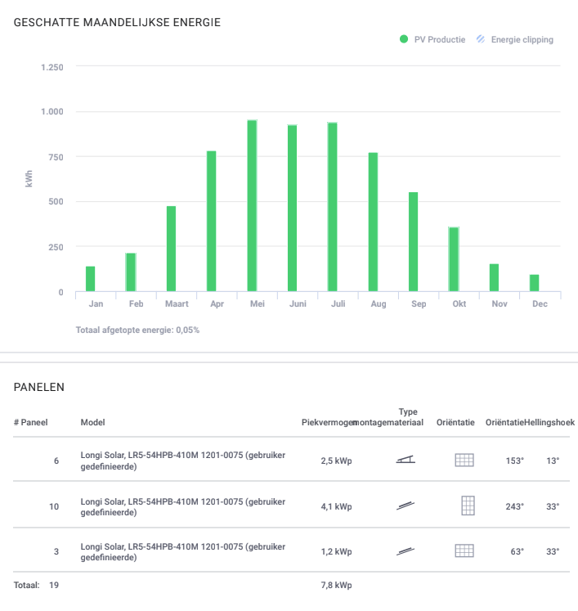
Task: Click the mounting type icon for the 3-panel row
Action: tap(405, 551)
